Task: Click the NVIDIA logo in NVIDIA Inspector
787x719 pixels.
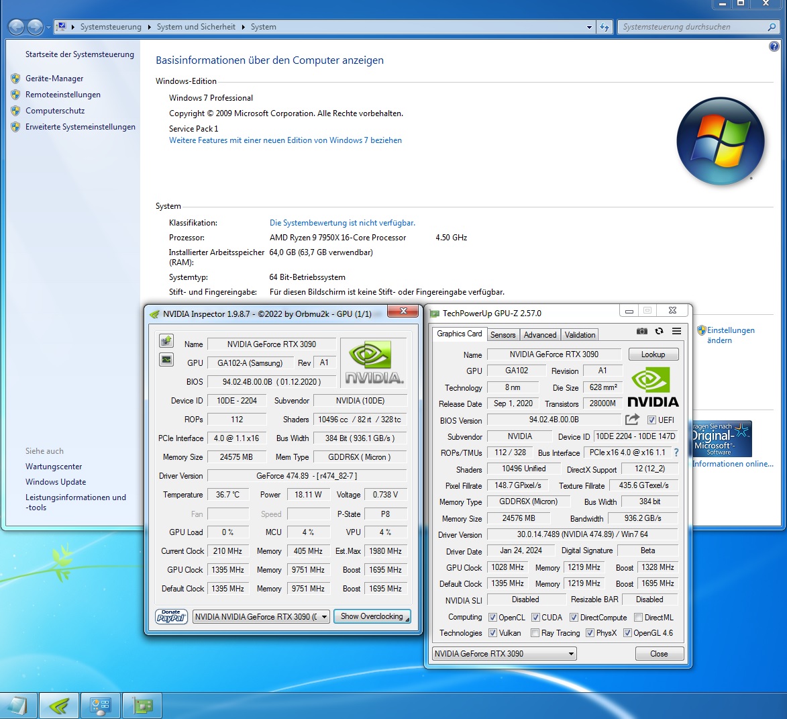Action: pyautogui.click(x=374, y=363)
